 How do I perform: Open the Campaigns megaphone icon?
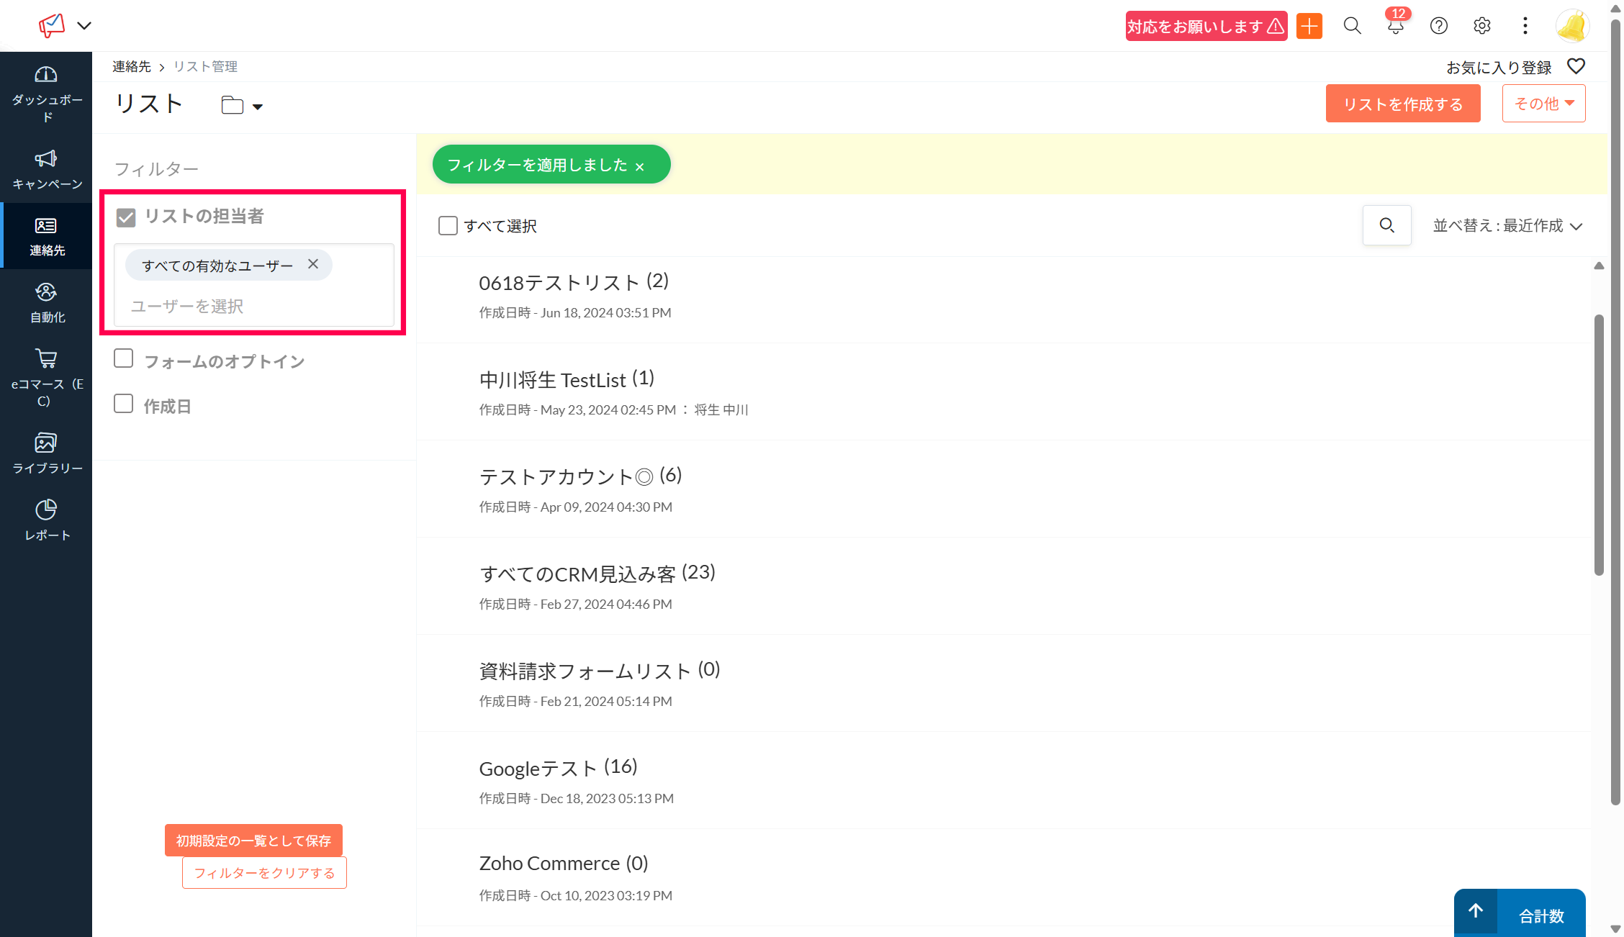coord(46,158)
